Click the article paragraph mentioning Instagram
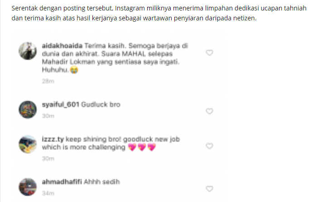Viewport: 327px width, 202px height. coord(159,13)
